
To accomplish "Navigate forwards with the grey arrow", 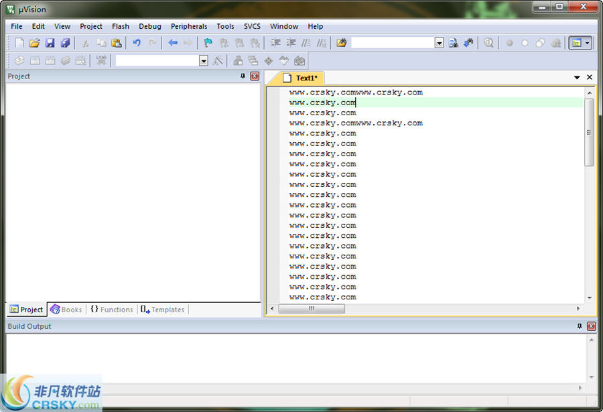I will (x=188, y=43).
